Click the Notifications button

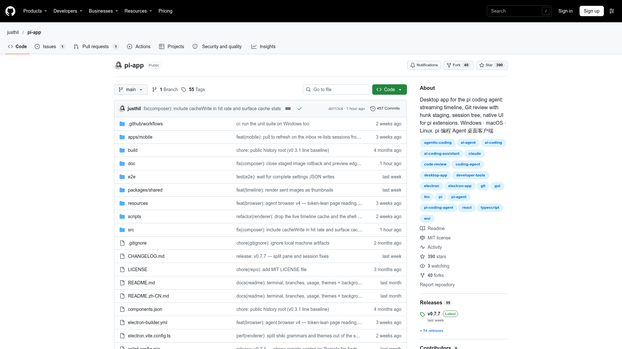pyautogui.click(x=424, y=65)
